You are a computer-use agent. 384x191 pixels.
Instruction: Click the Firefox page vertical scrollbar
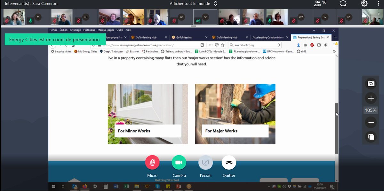coord(336,128)
